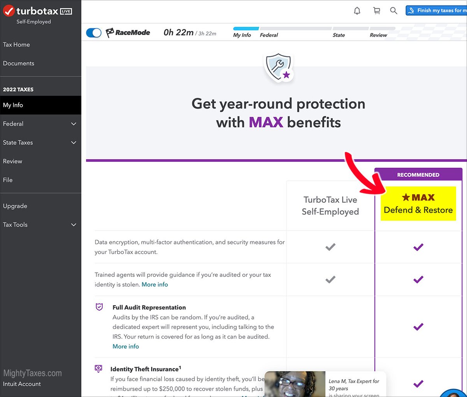The width and height of the screenshot is (467, 397).
Task: Expand State Taxes in the sidebar
Action: 74,142
